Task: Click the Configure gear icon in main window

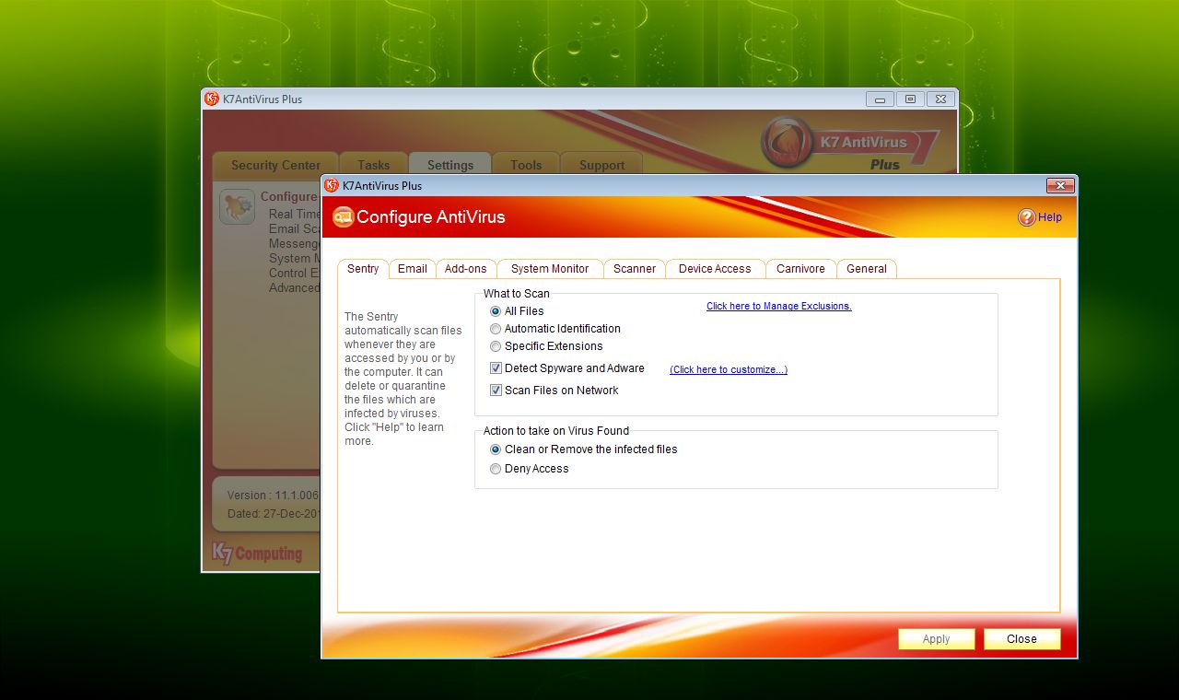Action: [237, 206]
